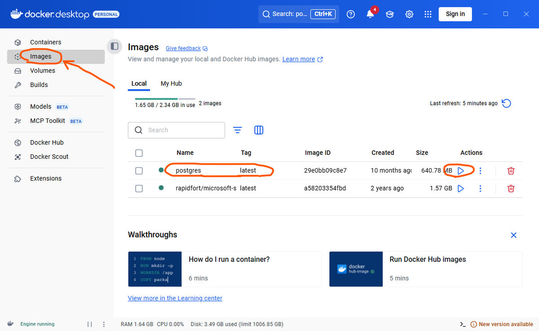Open View more in the Learning center
Viewport: 539px width, 331px height.
click(175, 298)
